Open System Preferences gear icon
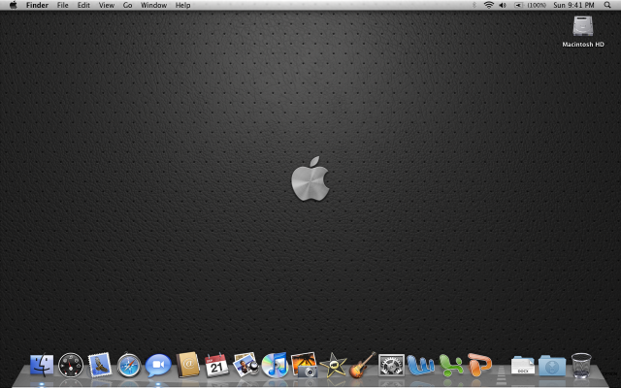 [391, 365]
